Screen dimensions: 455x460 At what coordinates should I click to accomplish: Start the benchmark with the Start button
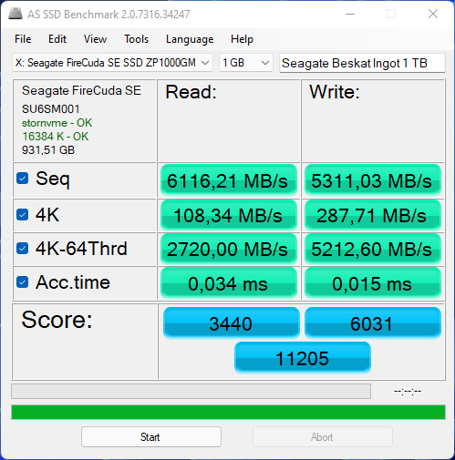point(151,437)
